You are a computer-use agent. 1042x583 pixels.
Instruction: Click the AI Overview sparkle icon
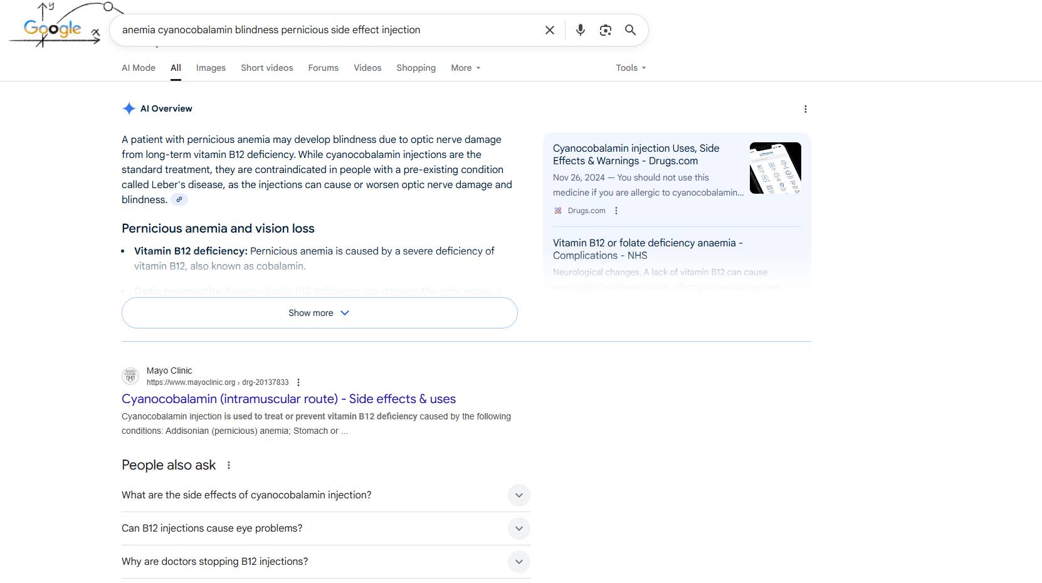coord(129,108)
